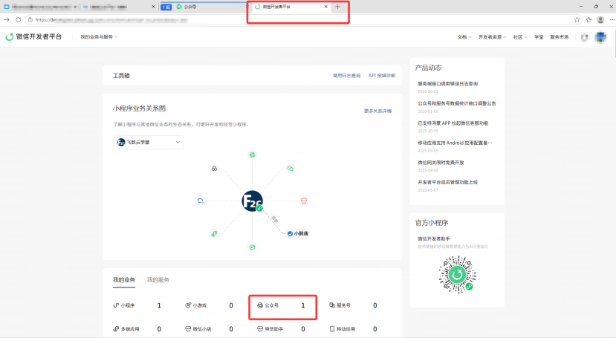Expand the 文档 menu
Viewport: 616px width, 338px height.
point(464,37)
